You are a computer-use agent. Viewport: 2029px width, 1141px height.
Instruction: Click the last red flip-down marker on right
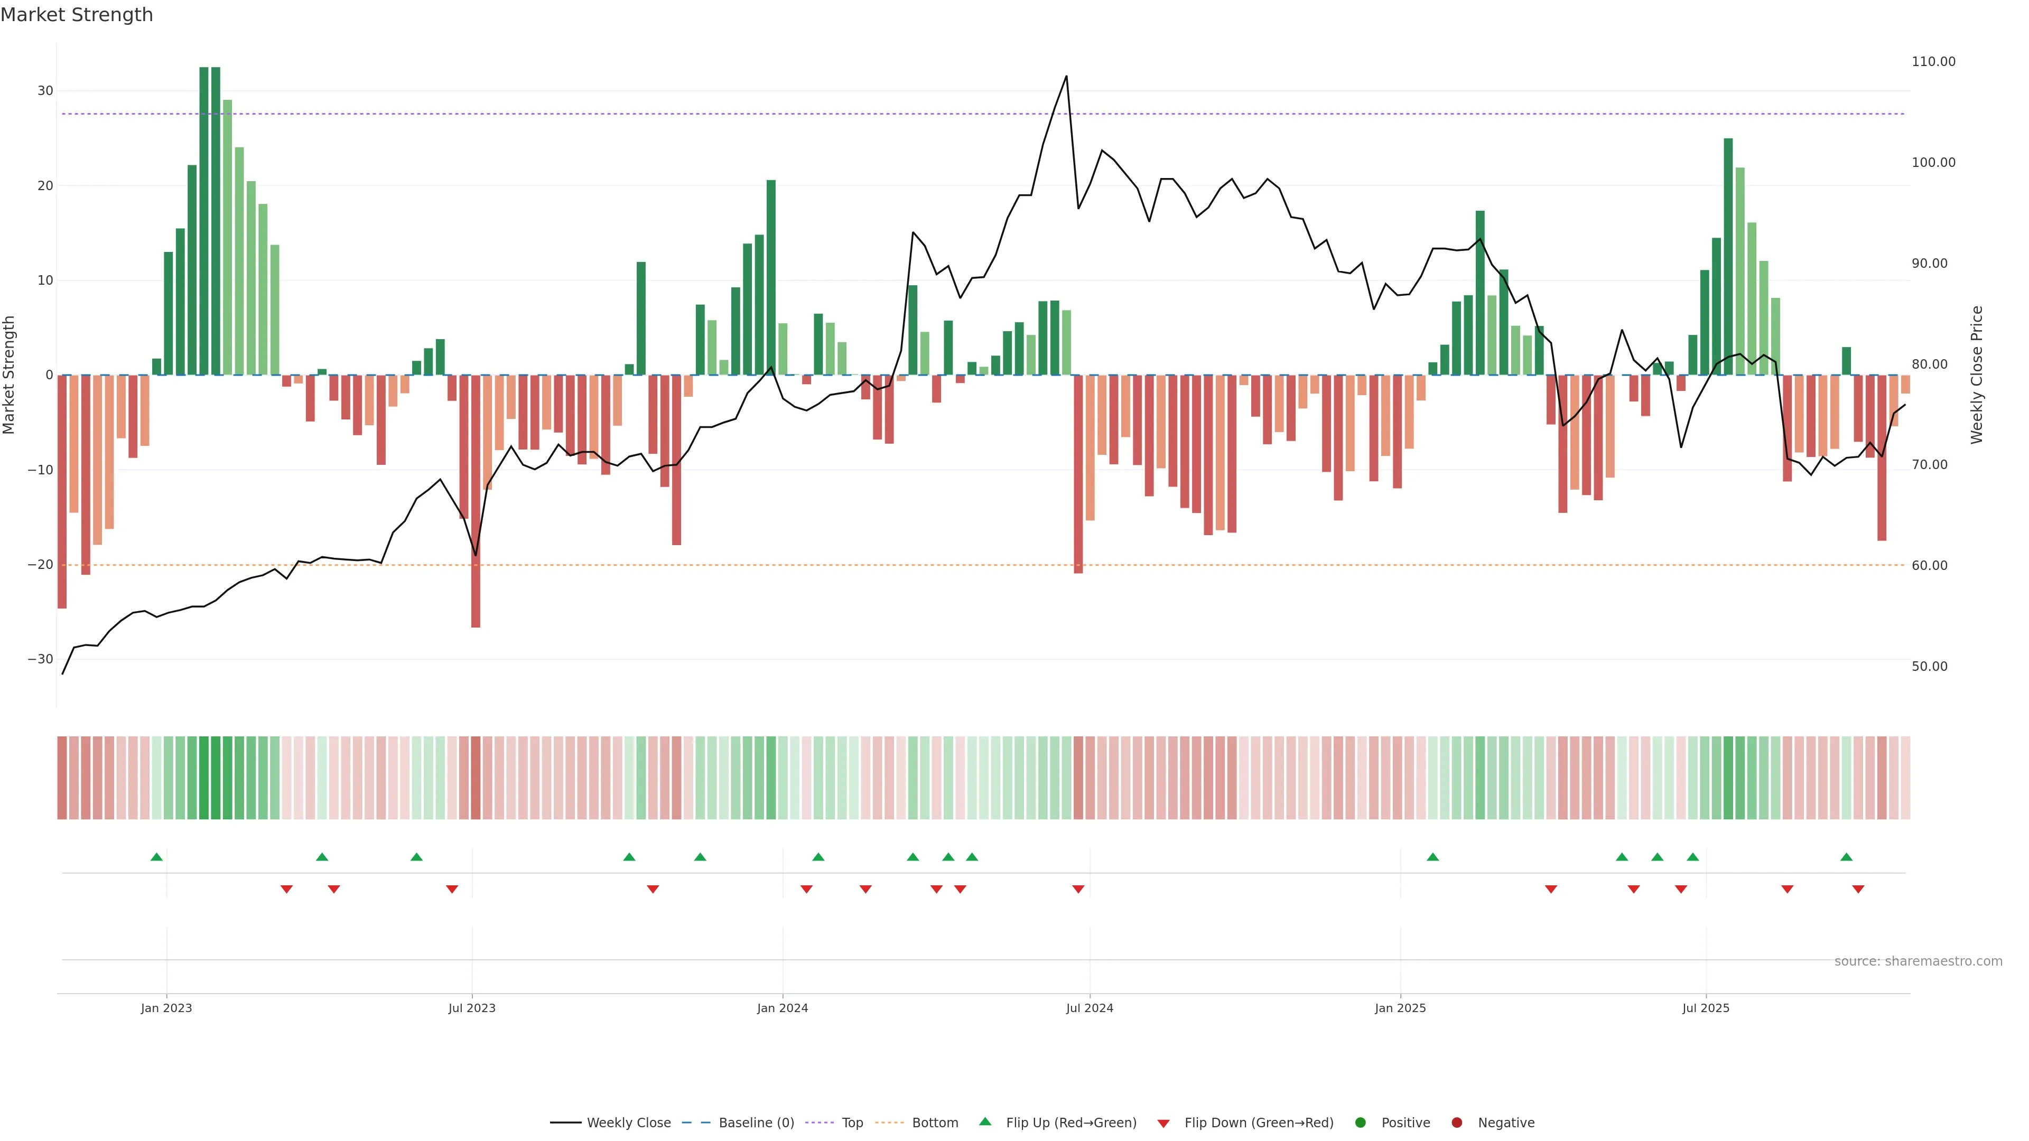(x=1858, y=889)
